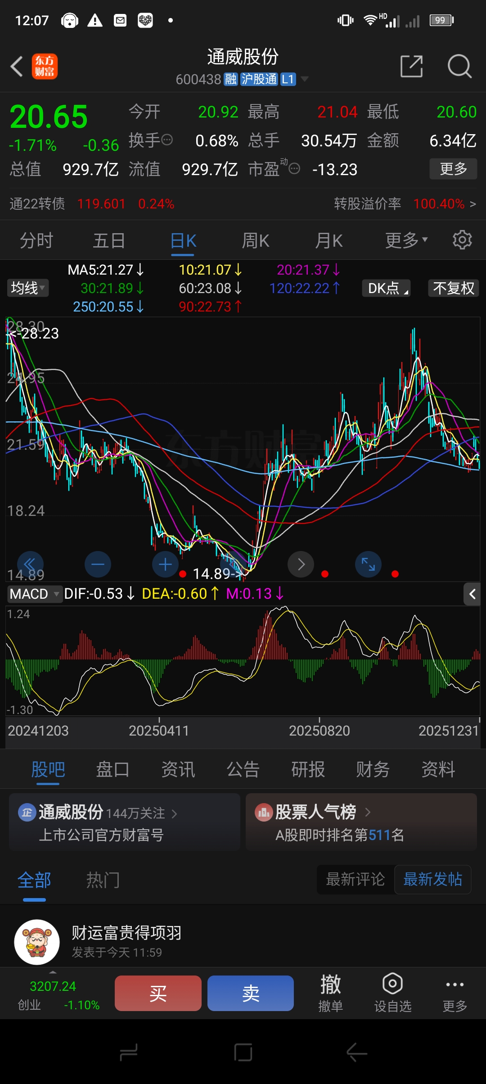Screen dimensions: 486x1084
Task: Expand the 创业 index bar caret
Action: click(x=53, y=972)
